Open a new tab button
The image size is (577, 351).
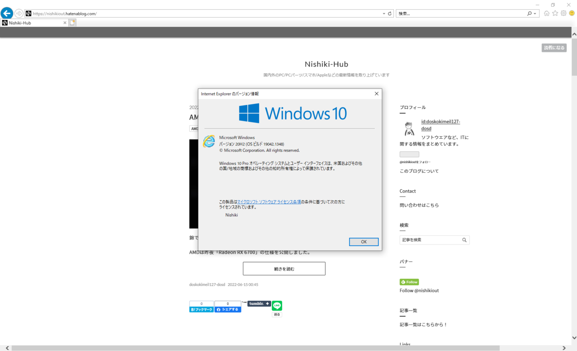click(73, 23)
